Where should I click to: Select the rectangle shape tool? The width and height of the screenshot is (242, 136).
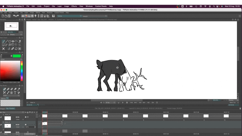[10, 41]
